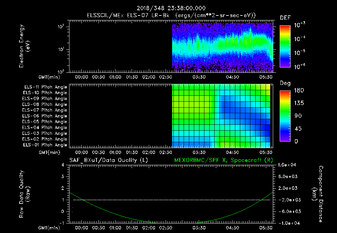Click the 10^-3 label on the DEF colorbar
The image size is (337, 233).
(299, 25)
